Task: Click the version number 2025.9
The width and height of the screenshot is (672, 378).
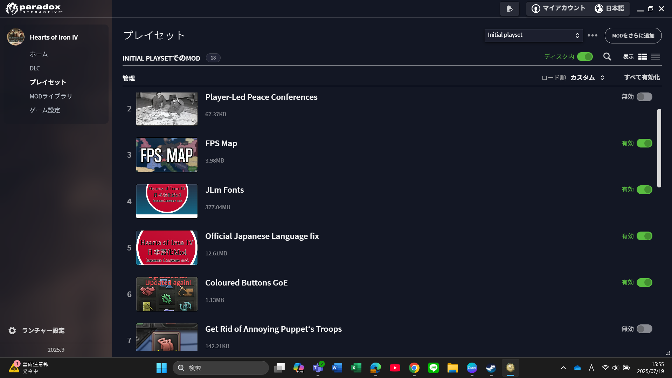Action: (x=56, y=350)
